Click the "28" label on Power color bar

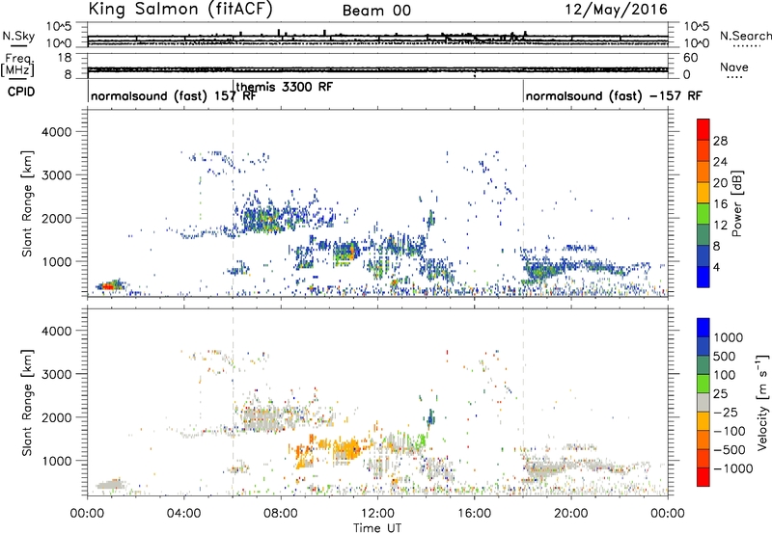coord(720,141)
